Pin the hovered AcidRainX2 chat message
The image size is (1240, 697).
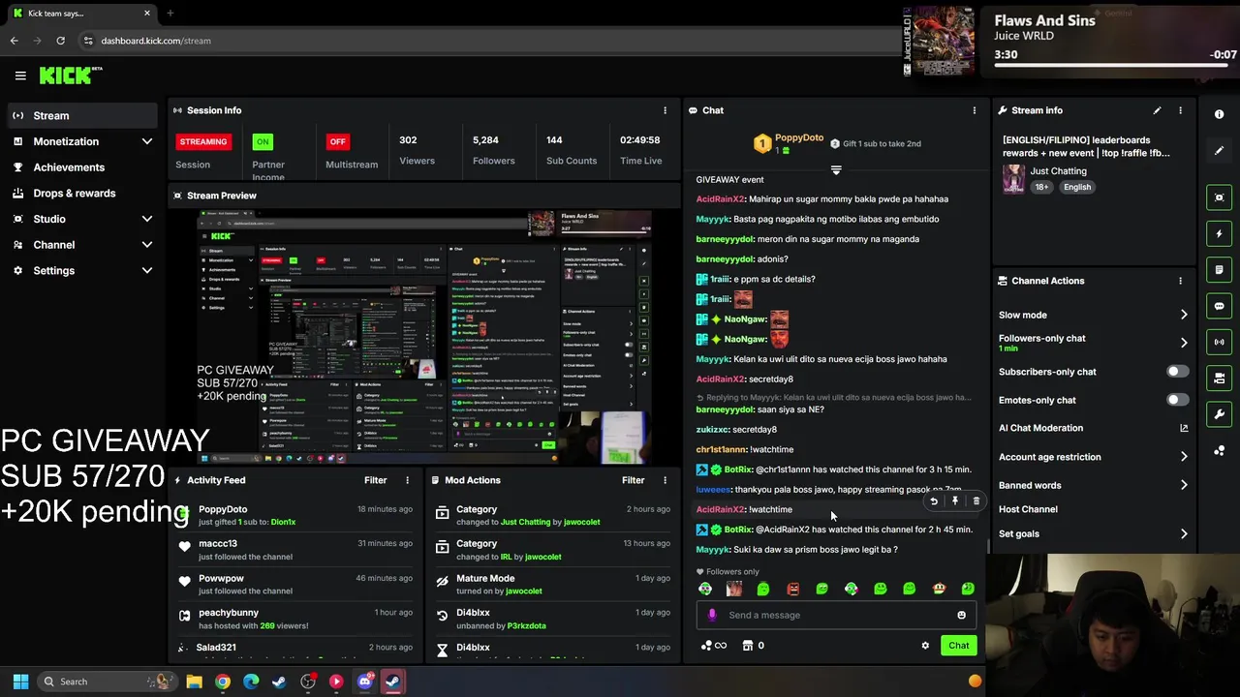point(955,501)
